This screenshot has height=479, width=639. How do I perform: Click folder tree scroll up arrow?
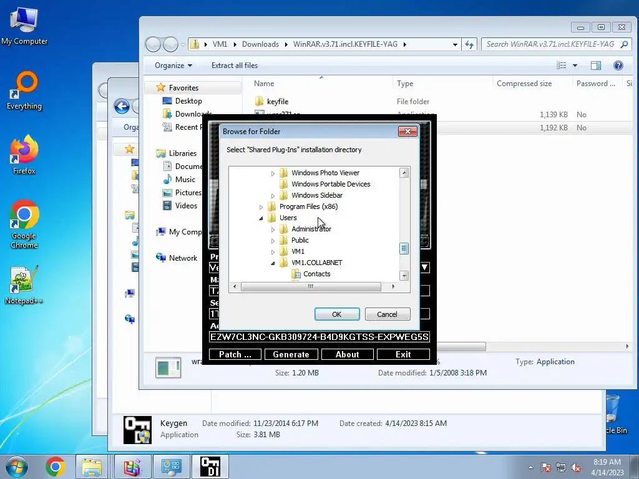[x=404, y=173]
